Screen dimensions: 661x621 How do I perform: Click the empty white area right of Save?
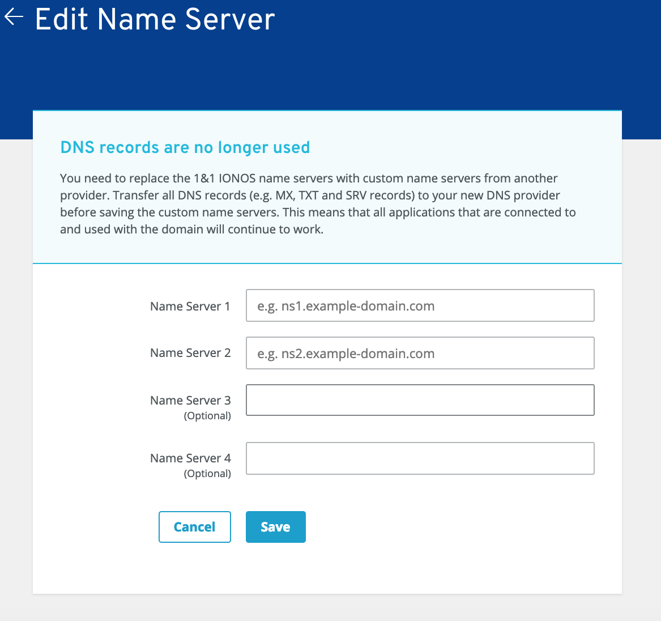point(453,527)
